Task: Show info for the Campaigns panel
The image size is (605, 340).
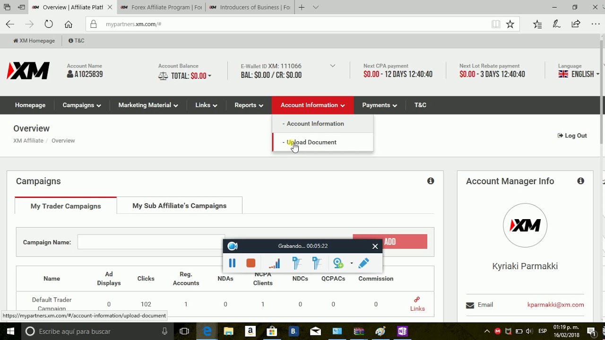Action: 431,181
